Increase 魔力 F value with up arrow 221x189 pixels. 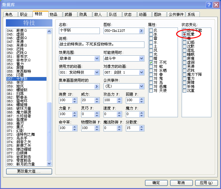142,113
